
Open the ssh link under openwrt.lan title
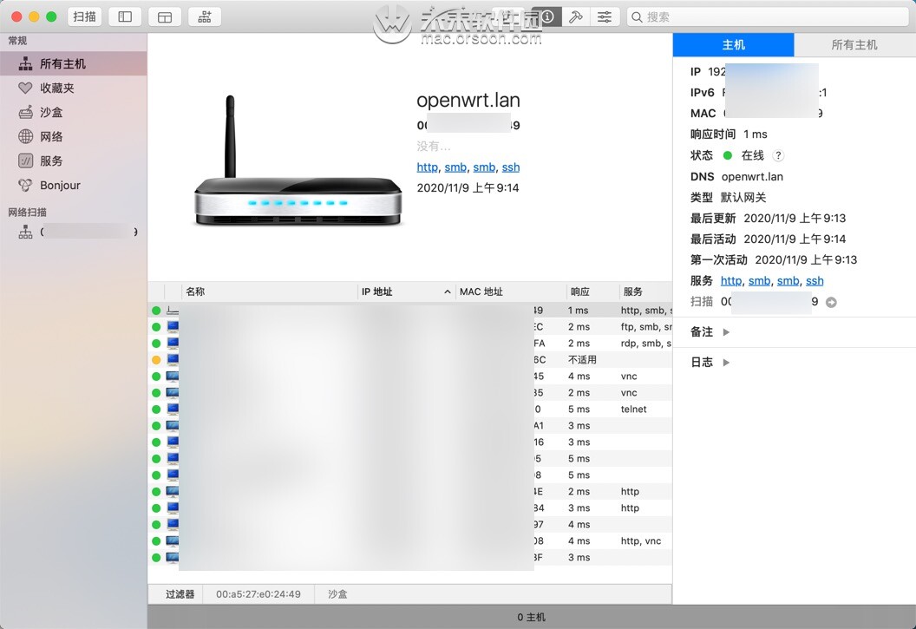(x=511, y=167)
